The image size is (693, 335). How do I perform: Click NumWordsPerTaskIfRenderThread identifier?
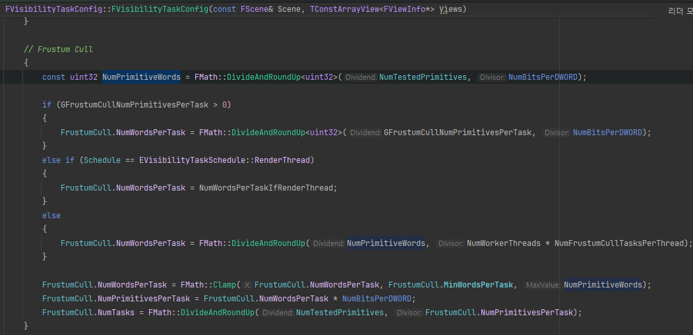pos(266,188)
